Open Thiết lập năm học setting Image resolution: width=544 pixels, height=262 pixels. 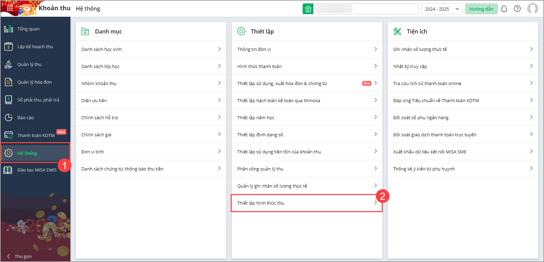pos(256,118)
